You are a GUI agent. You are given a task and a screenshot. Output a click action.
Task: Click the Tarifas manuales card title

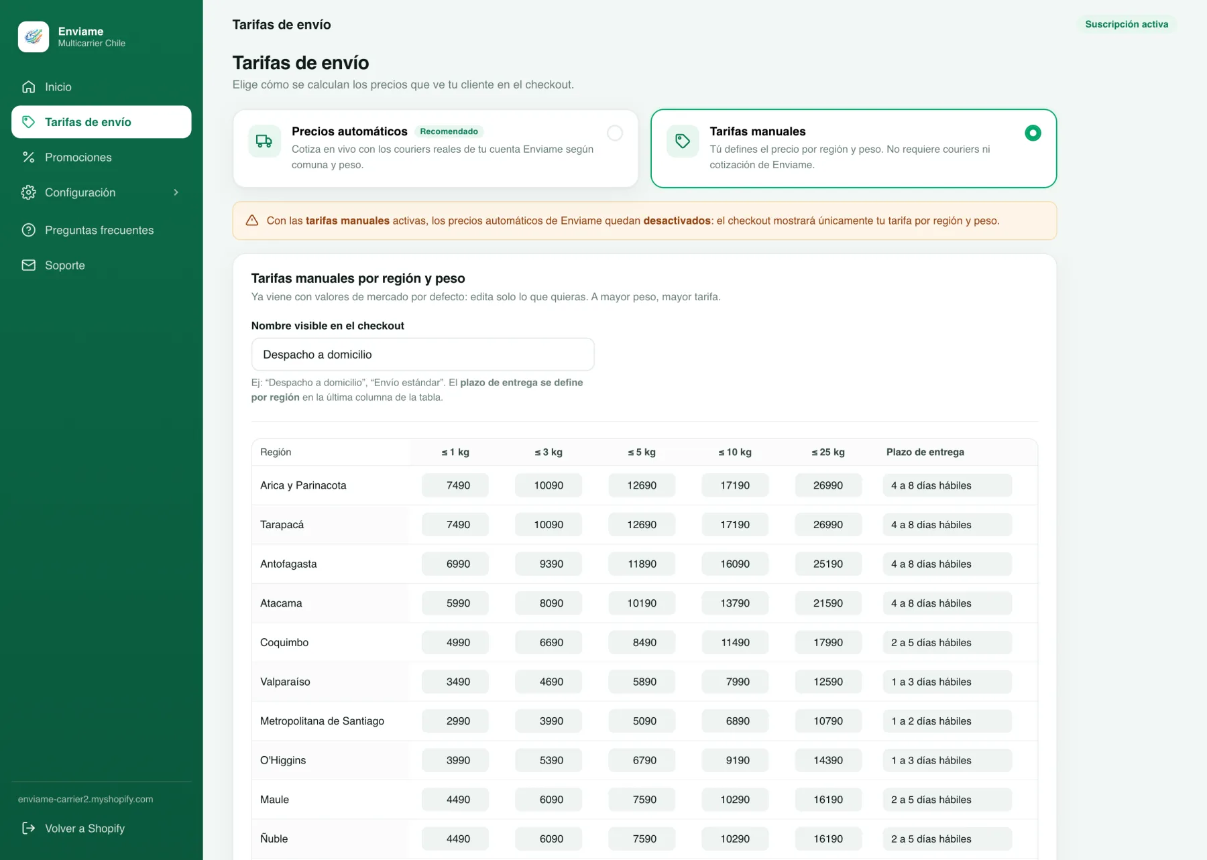click(x=758, y=131)
